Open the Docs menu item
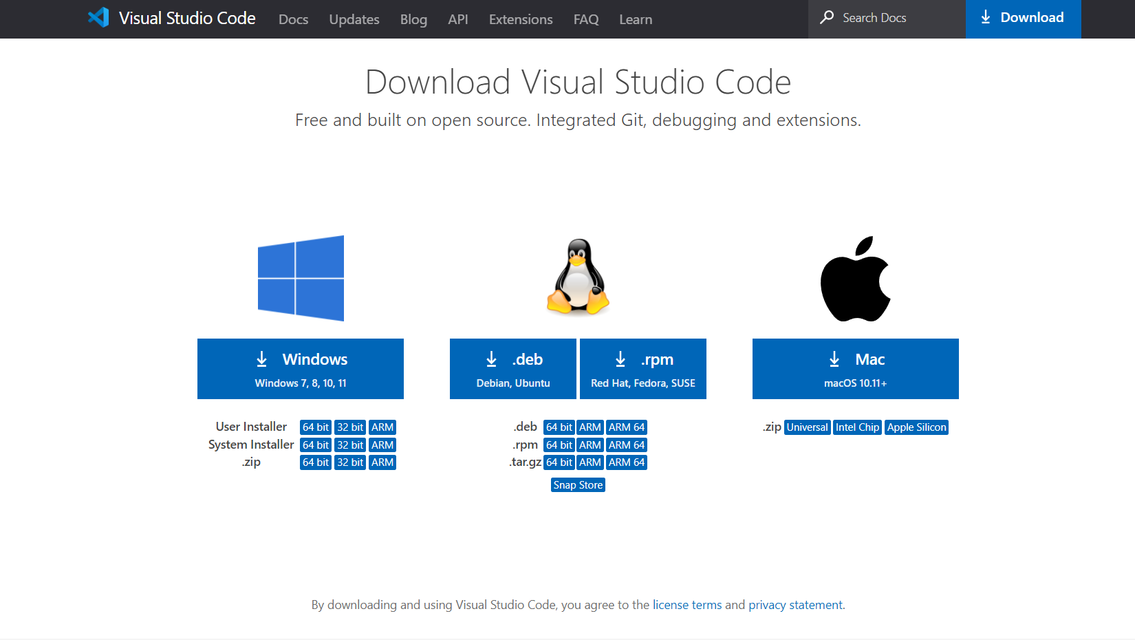Viewport: 1135px width, 640px height. coord(293,19)
